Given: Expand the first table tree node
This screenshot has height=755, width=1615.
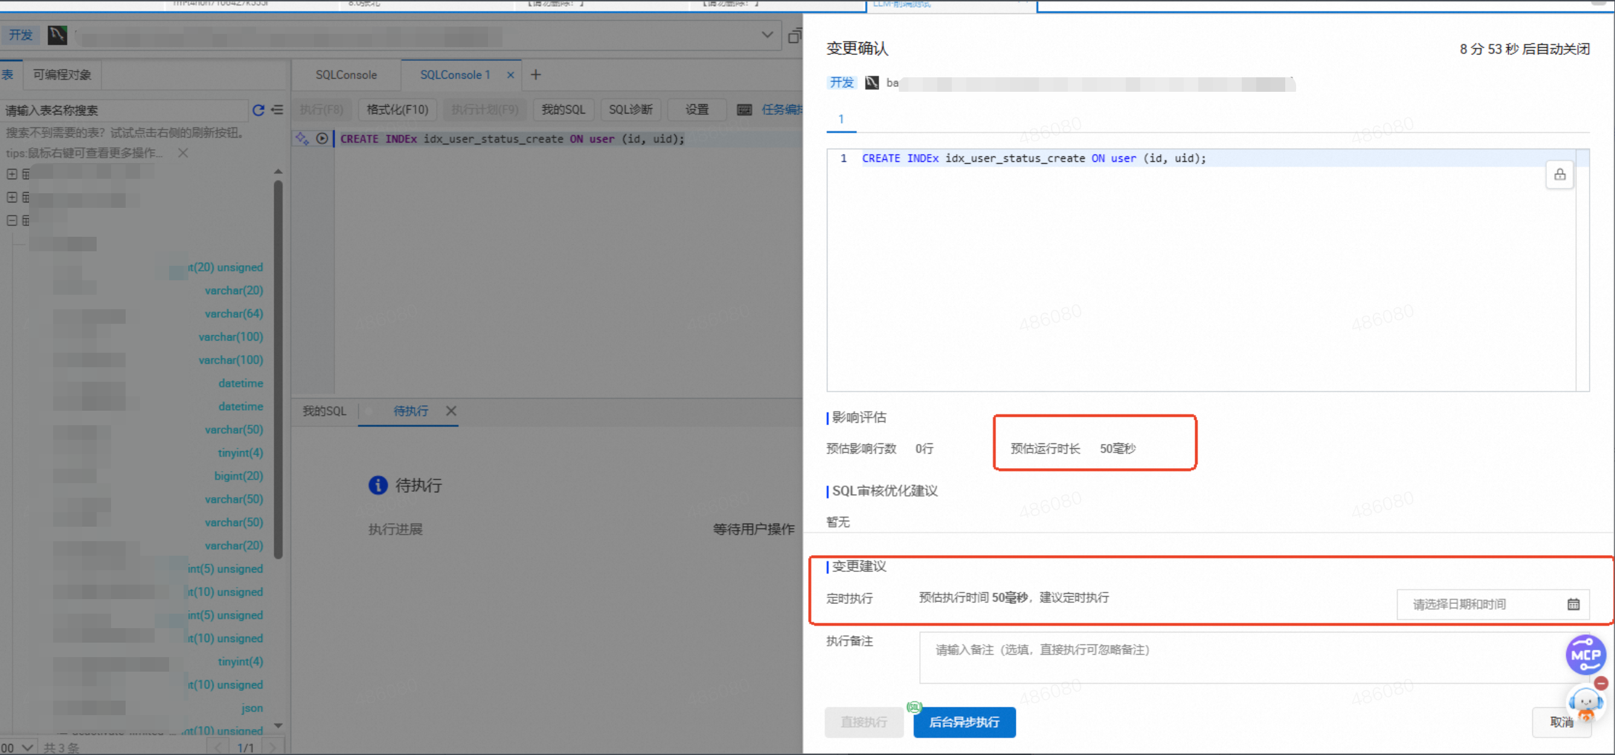Looking at the screenshot, I should pos(12,174).
